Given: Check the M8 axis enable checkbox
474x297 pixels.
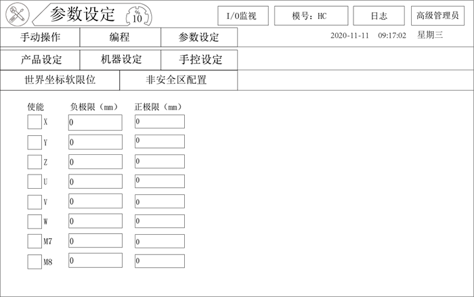Looking at the screenshot, I should click(35, 261).
